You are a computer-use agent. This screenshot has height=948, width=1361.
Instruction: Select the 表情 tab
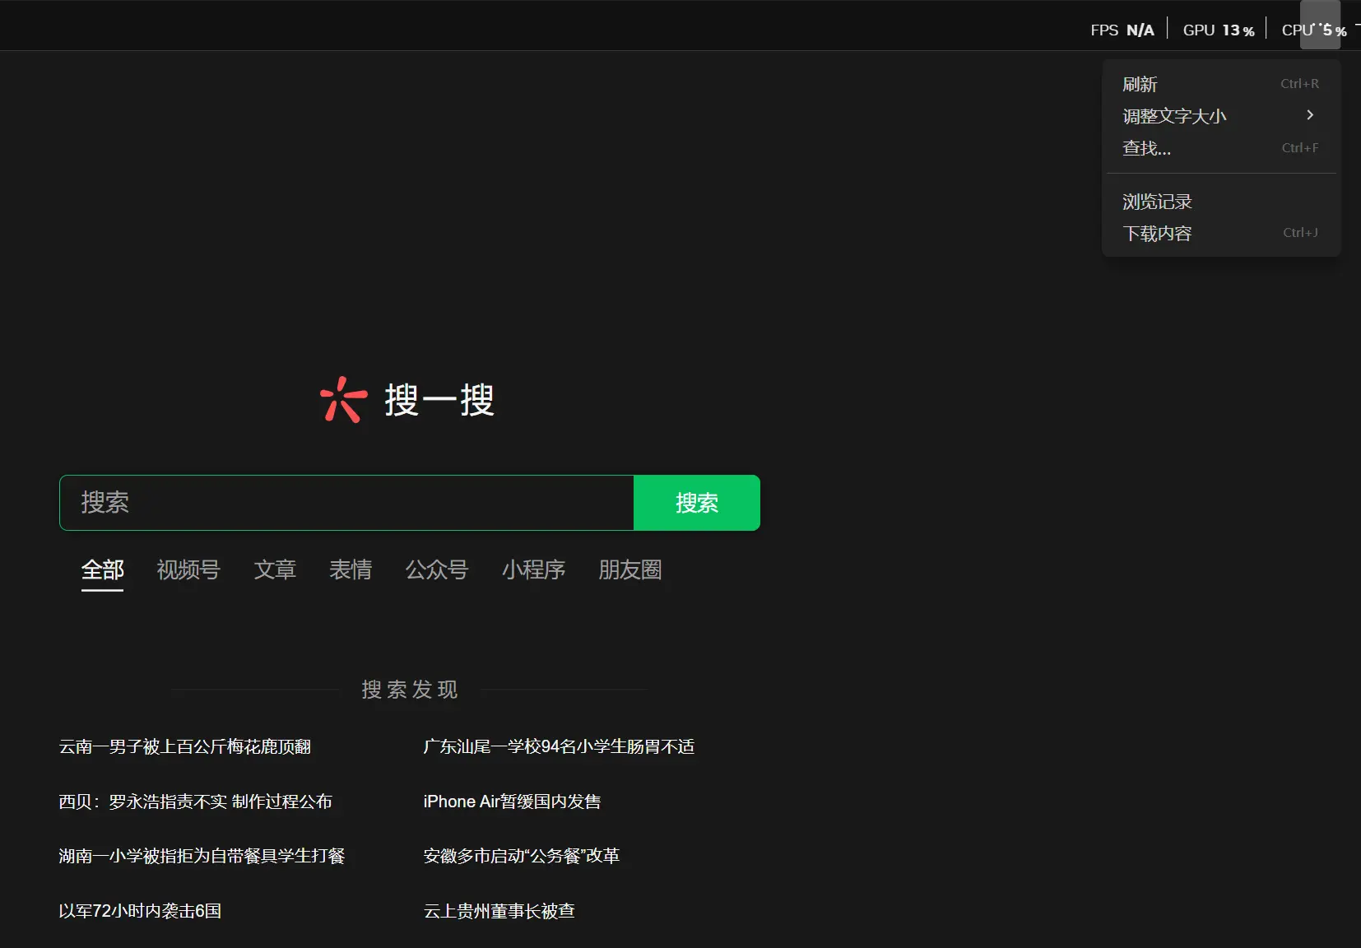[x=351, y=569]
